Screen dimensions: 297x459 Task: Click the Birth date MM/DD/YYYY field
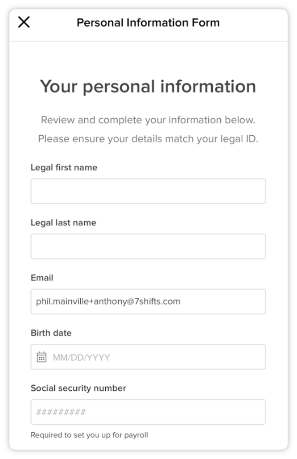tap(148, 357)
